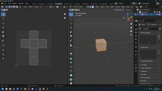Open the Mesh menu in 3D viewport
Viewport: 162px width, 91px height.
[x=112, y=7]
